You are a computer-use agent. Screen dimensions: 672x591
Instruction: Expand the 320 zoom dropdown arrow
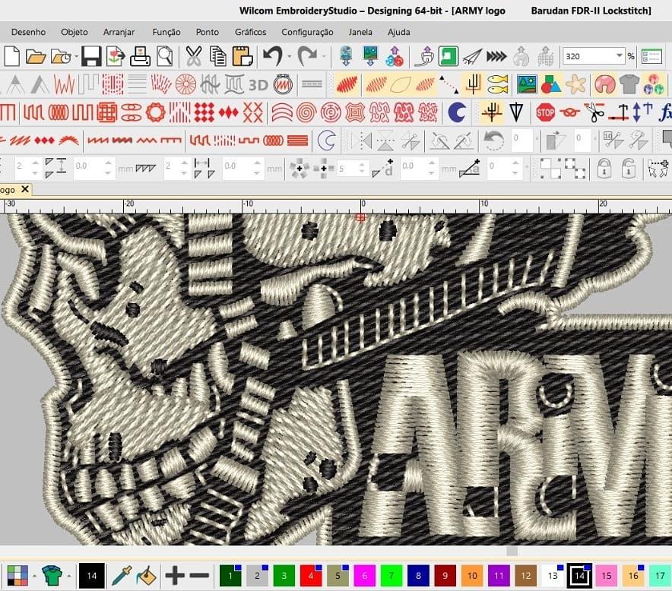pos(620,55)
